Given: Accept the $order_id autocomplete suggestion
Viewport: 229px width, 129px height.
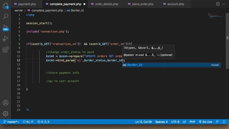Looking at the screenshot, I should pyautogui.click(x=171, y=65).
